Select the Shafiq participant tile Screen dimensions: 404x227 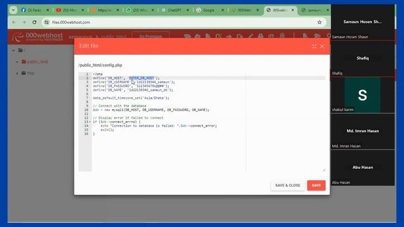pyautogui.click(x=362, y=59)
